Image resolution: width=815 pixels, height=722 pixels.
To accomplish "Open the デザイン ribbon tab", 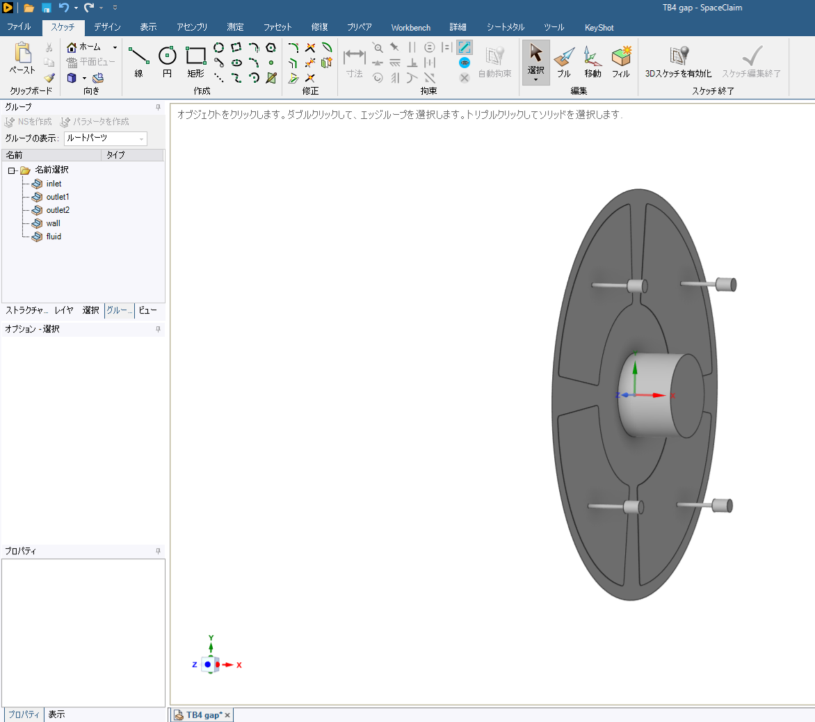I will click(107, 28).
